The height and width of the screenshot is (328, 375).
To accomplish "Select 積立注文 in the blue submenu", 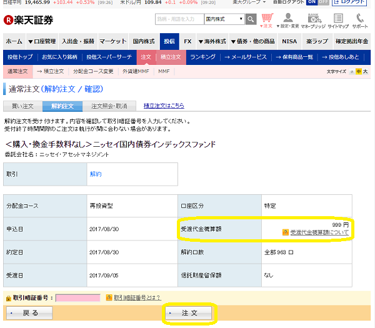I will point(171,57).
